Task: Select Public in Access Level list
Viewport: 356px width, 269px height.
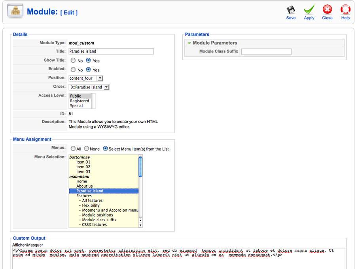Action: point(80,96)
